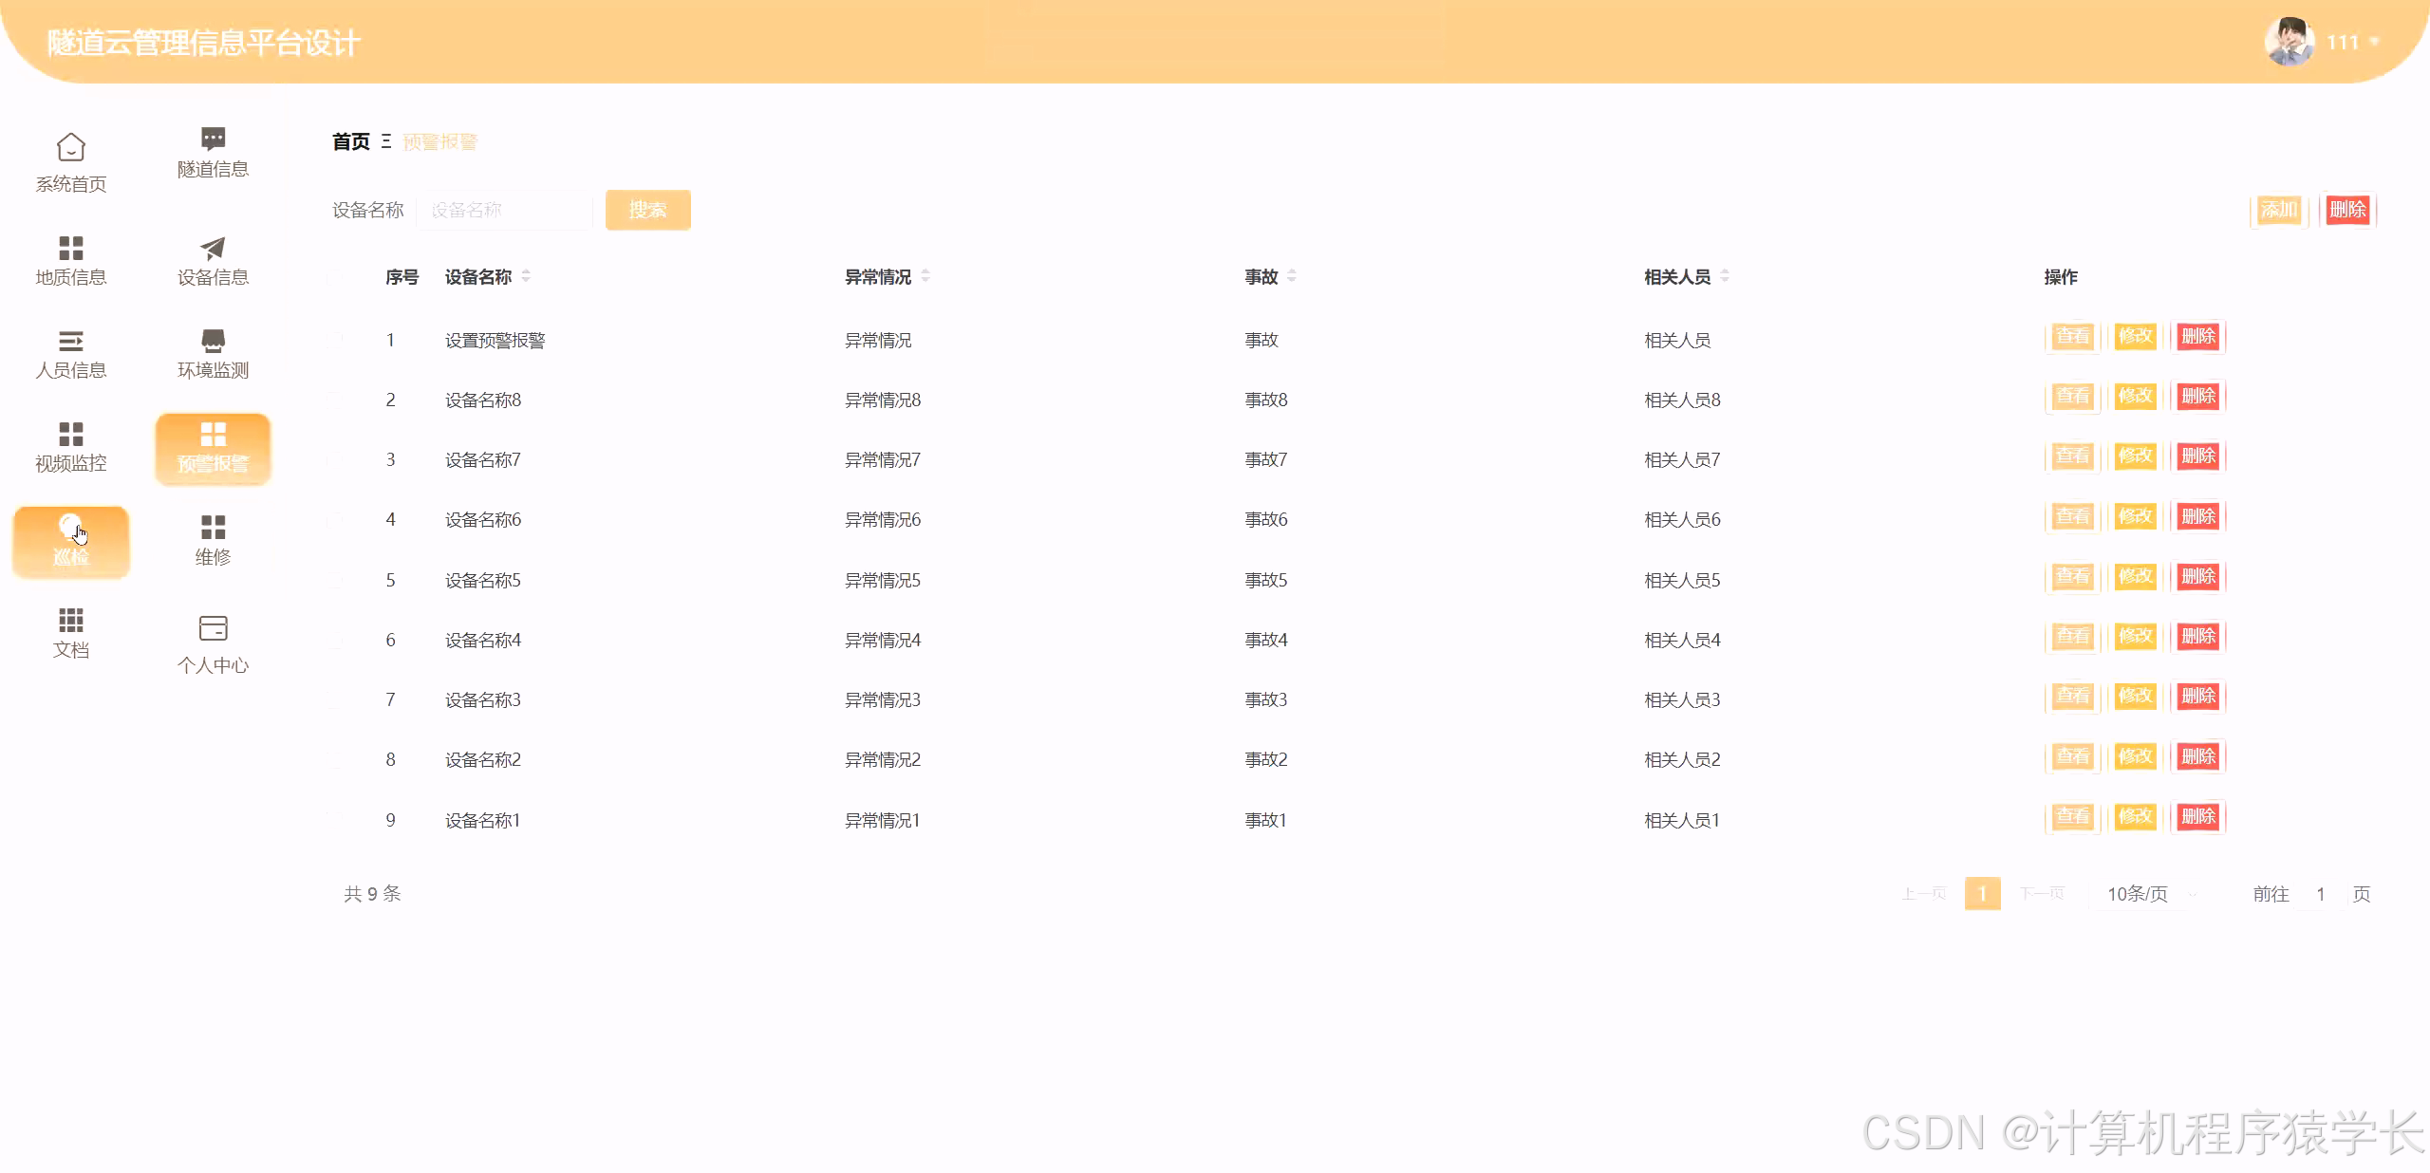This screenshot has height=1173, width=2430.
Task: Click 预警报警 breadcrumb item
Action: (439, 141)
